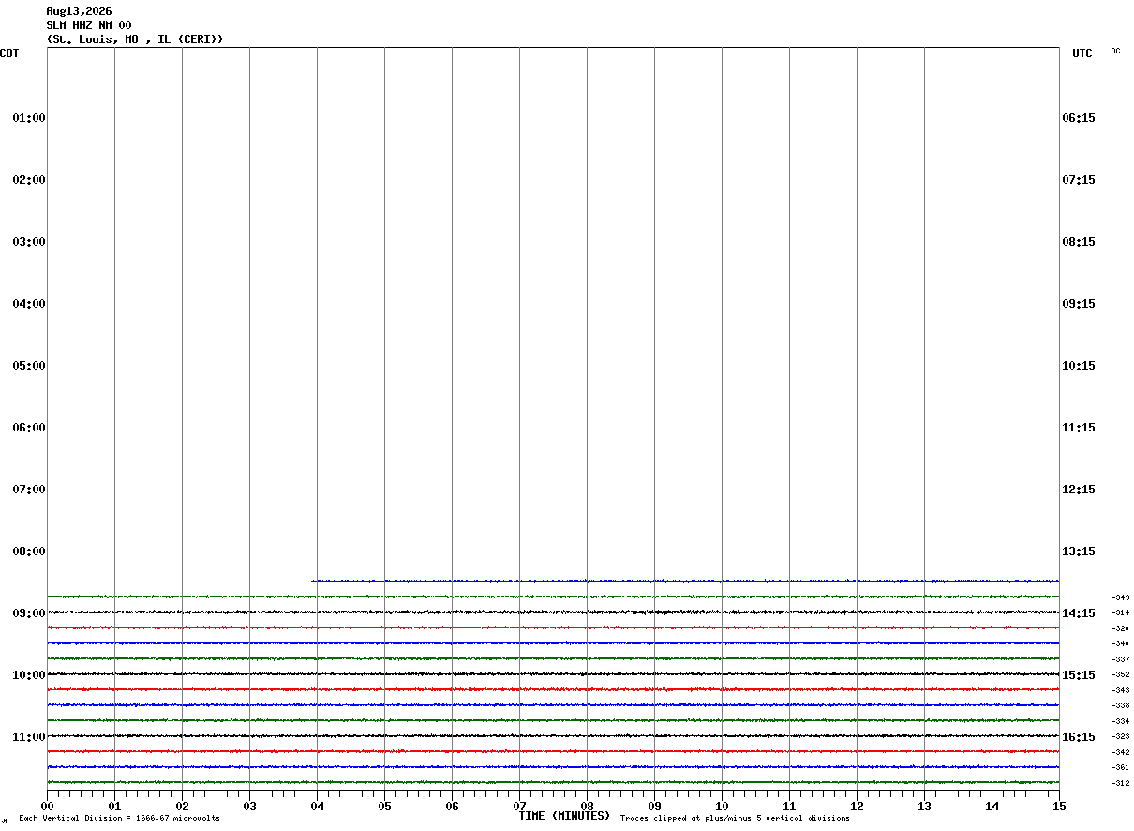Viewport: 1134px width, 831px height.
Task: Click the -312 offset value at right
Action: click(x=1120, y=783)
